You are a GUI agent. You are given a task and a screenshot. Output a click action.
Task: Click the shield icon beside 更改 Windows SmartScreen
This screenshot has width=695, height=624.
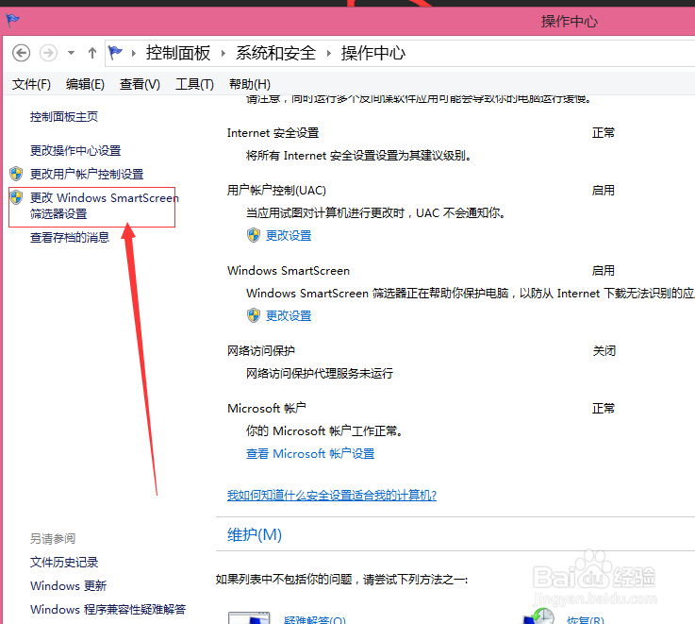[x=16, y=197]
